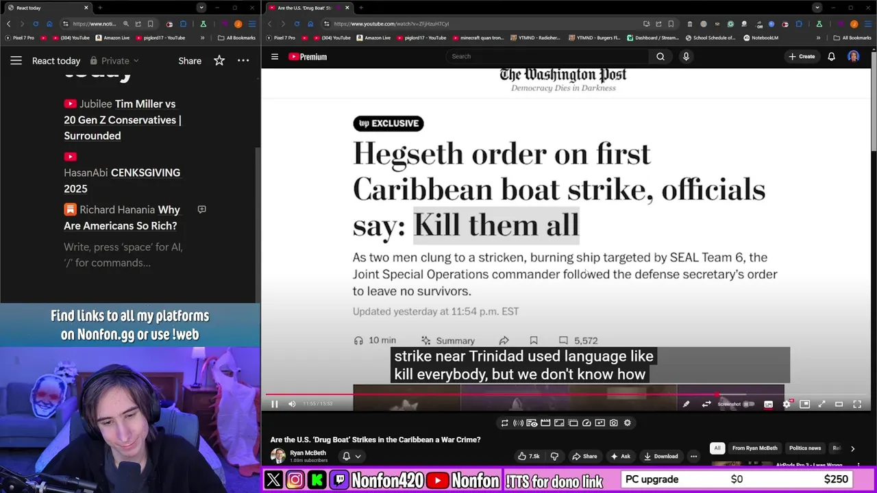877x493 pixels.
Task: Open the CENKSGIVING 2025 link
Action: coord(122,180)
